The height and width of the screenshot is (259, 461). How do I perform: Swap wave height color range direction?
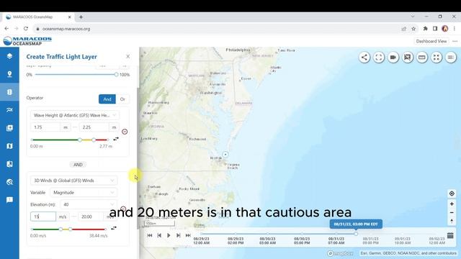(x=116, y=139)
